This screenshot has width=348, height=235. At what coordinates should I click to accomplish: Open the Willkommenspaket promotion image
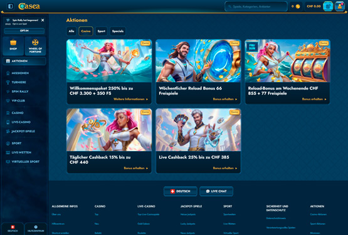click(109, 61)
